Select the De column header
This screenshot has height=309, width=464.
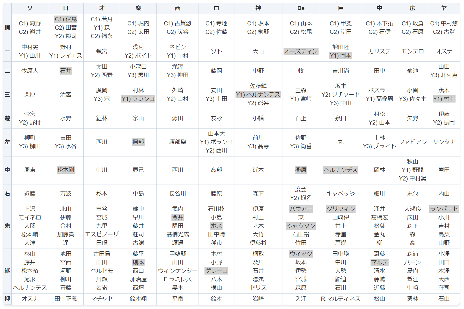(301, 8)
